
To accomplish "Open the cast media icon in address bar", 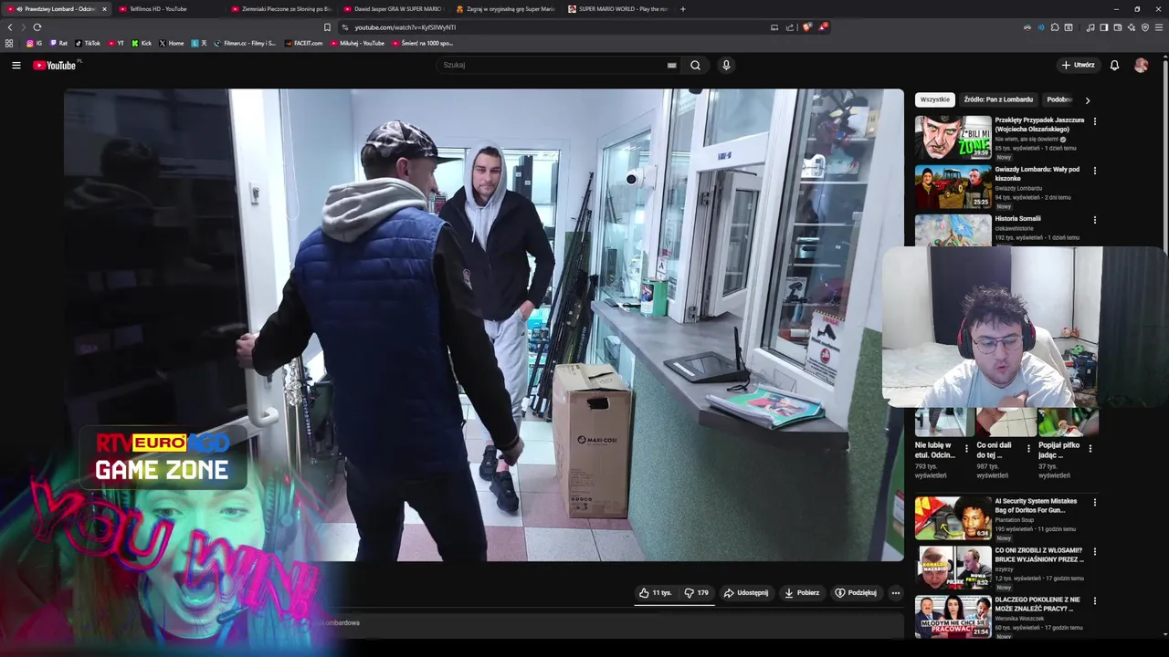I will tap(774, 27).
